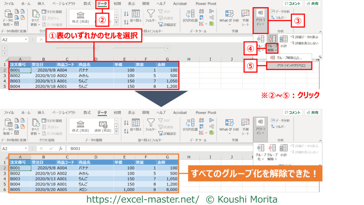Screen dimensions: 364x205
Task: Click the name box showing A2 in upper window
Action: 14,39
